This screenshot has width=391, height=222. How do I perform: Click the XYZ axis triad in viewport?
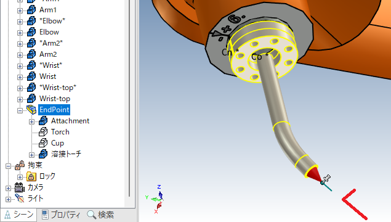pos(156,199)
